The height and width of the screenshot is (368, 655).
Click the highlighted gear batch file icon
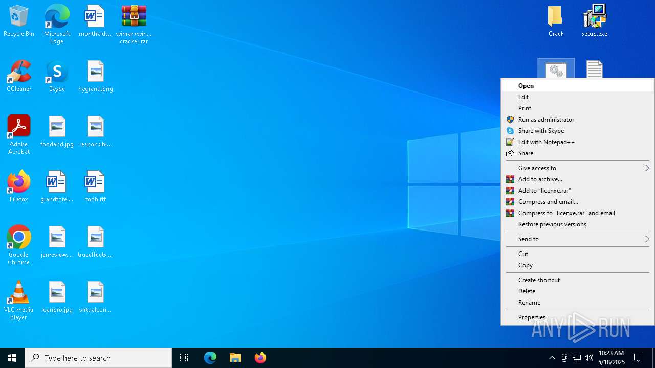tap(556, 69)
